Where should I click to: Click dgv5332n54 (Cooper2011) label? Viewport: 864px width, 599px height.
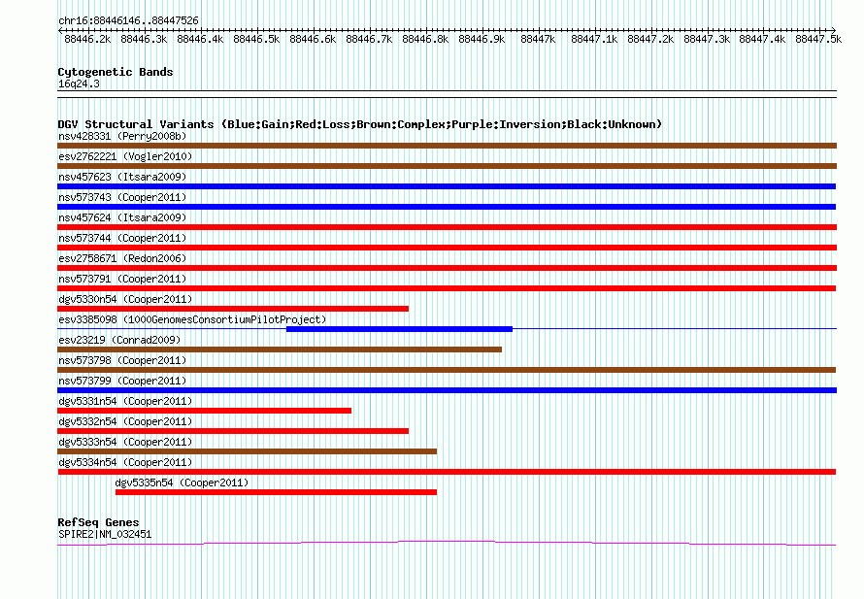[x=125, y=421]
